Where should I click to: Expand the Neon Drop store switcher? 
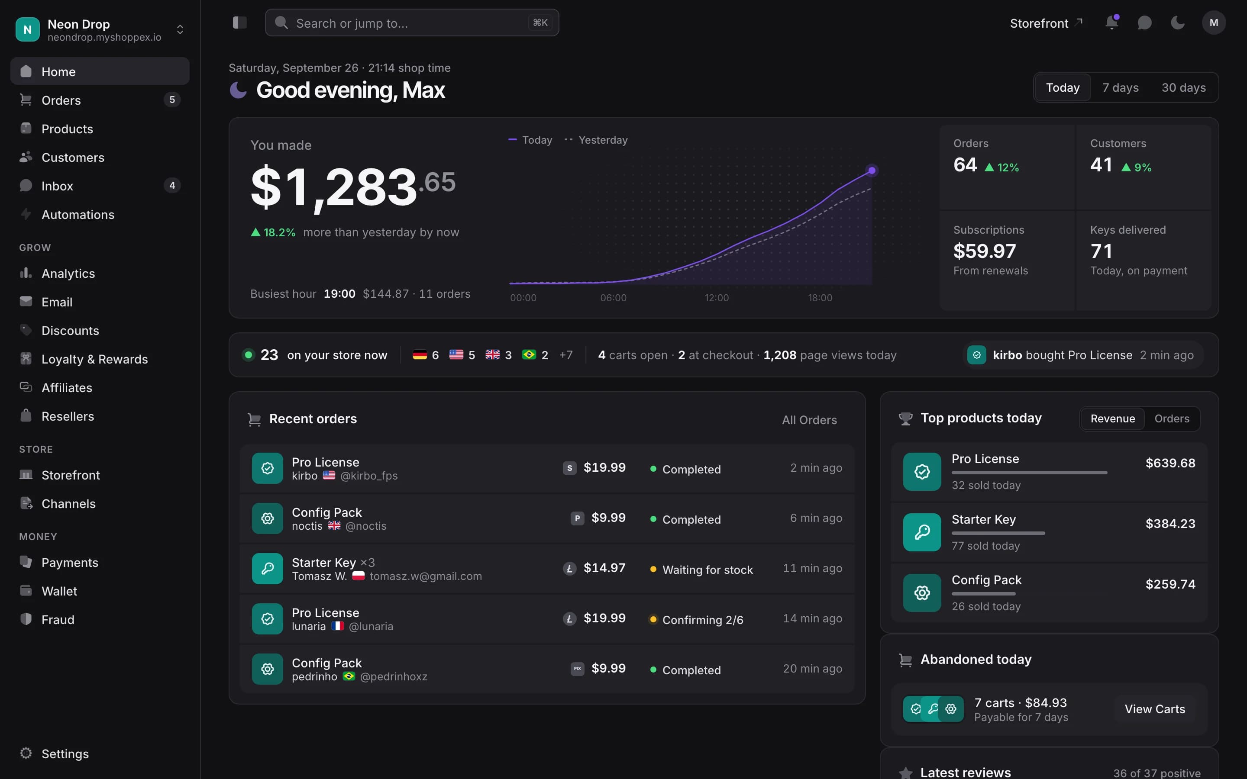180,29
